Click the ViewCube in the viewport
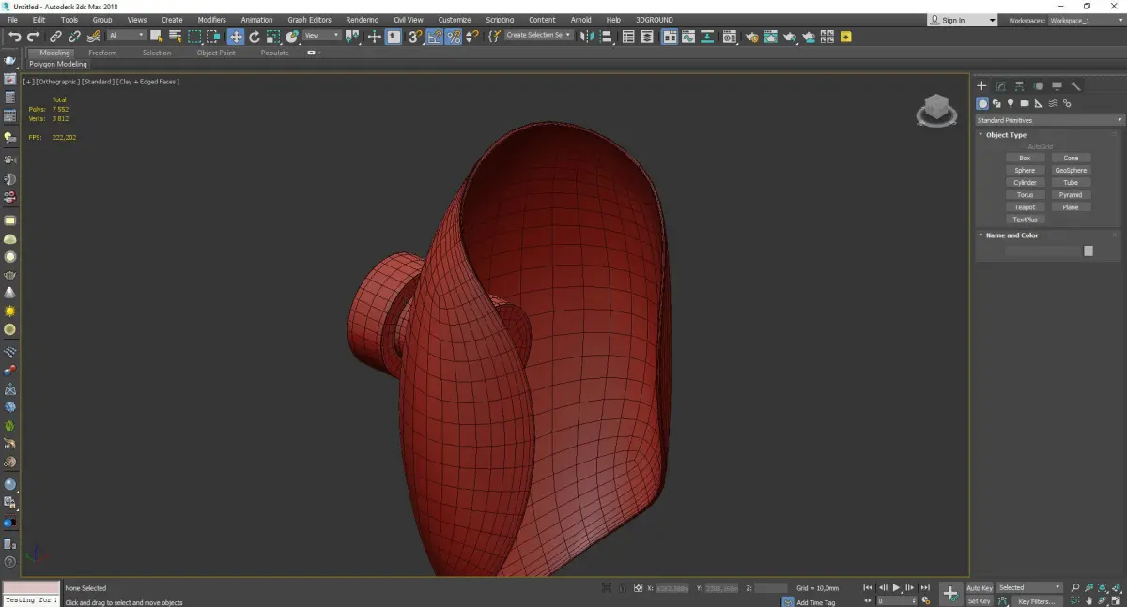This screenshot has height=607, width=1127. point(935,110)
